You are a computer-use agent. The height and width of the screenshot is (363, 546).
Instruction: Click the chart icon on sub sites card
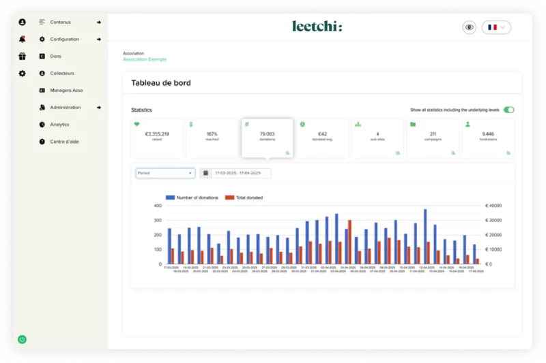pos(398,153)
